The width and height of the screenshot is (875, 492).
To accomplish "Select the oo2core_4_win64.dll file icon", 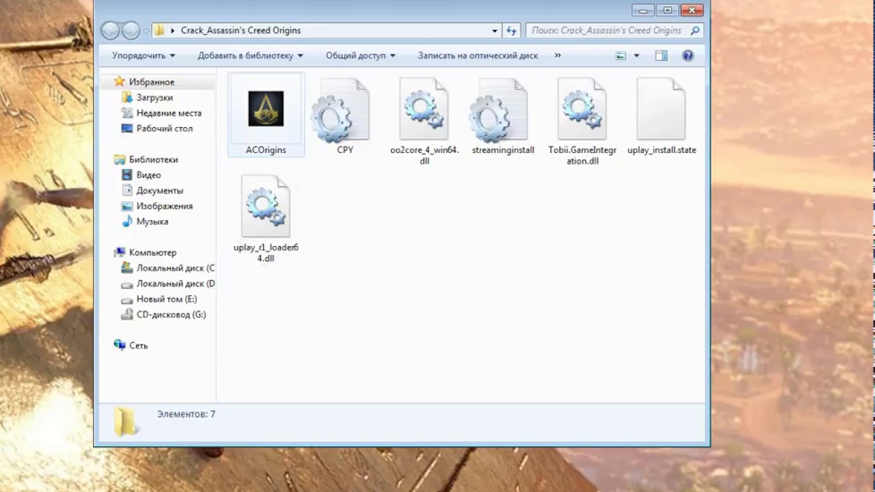I will (x=424, y=109).
